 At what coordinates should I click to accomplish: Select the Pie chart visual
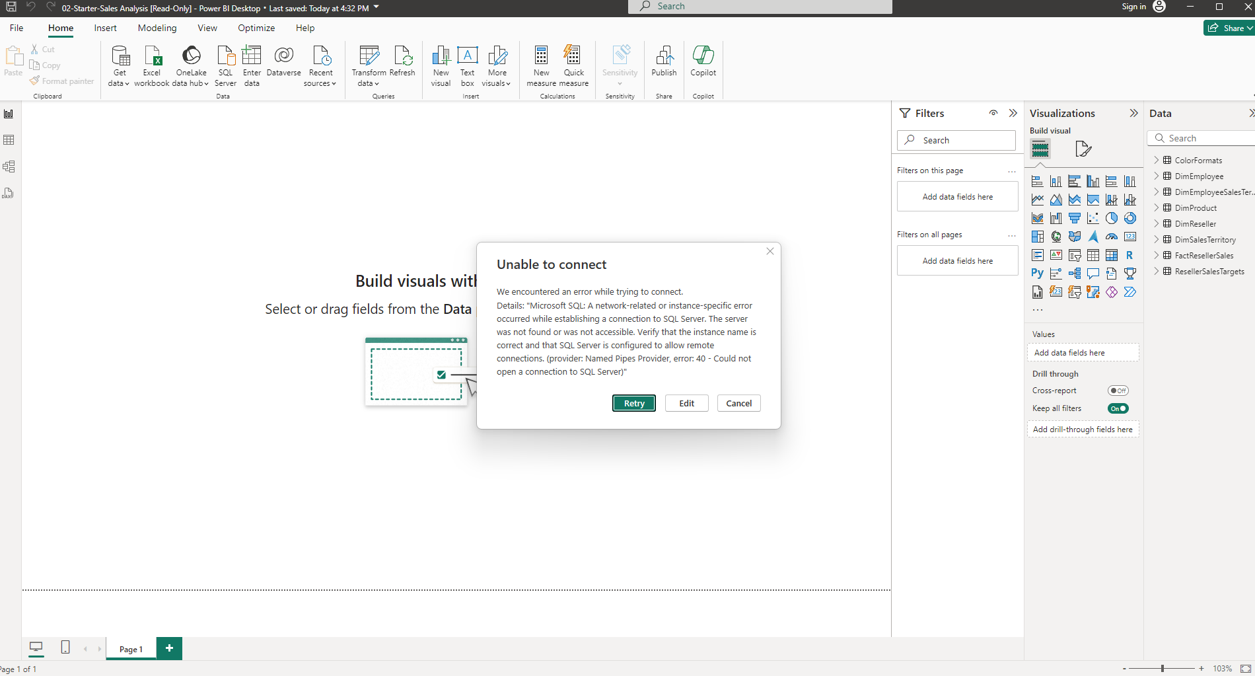(x=1112, y=218)
